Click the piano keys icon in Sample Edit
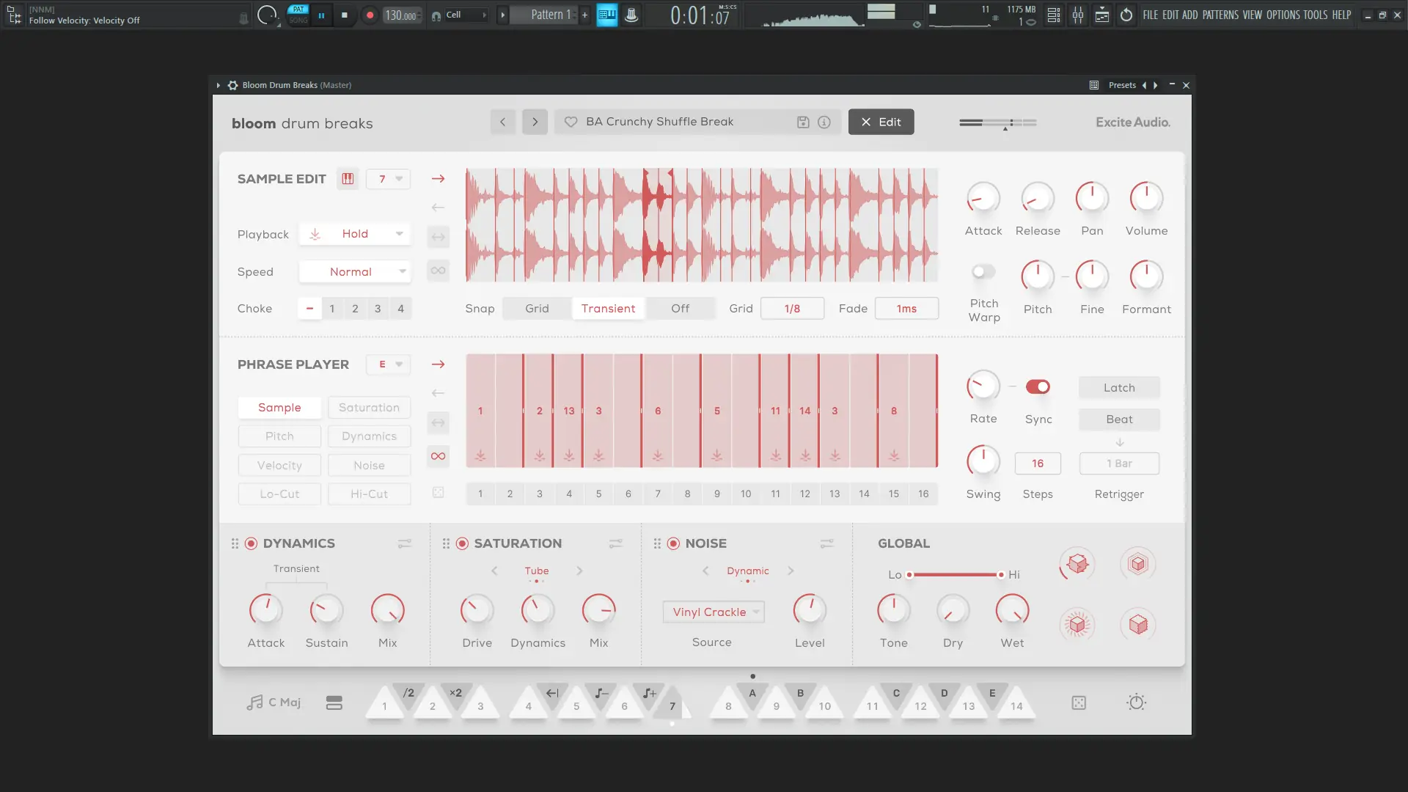 (348, 179)
